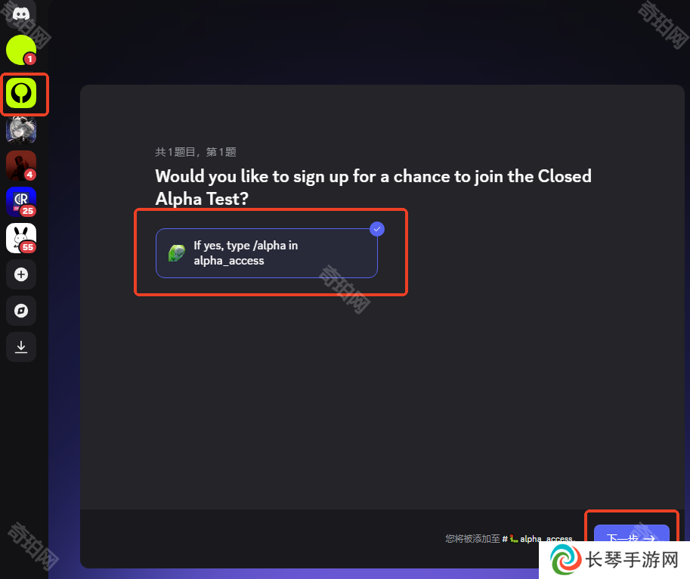Open the anime character avatar server
Screen dimensions: 690x579
(x=20, y=129)
